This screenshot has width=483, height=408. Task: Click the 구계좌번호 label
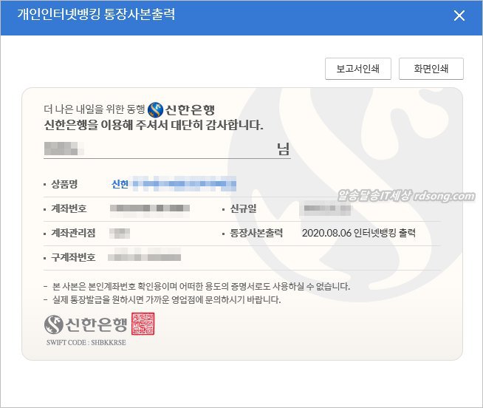point(74,257)
